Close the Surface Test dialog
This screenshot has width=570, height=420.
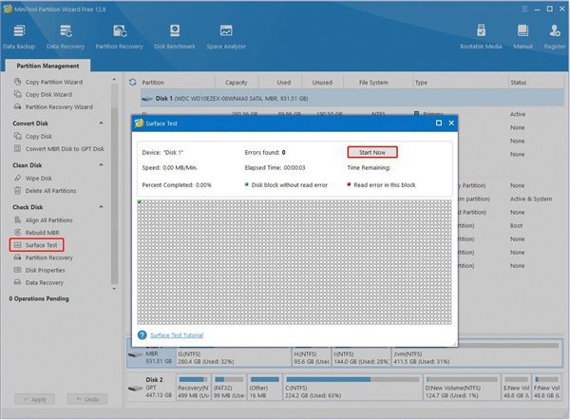point(451,124)
